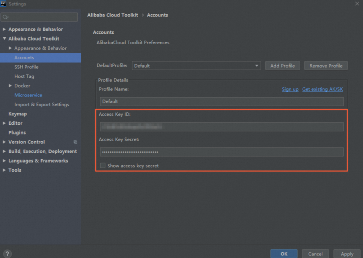This screenshot has width=363, height=258.
Task: Expand the Version Control node
Action: pyautogui.click(x=4, y=142)
